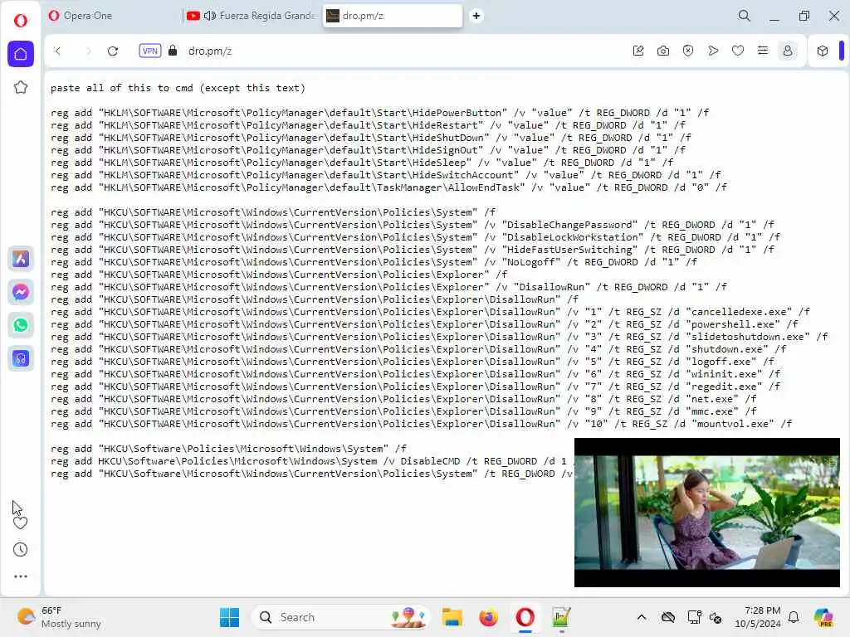Viewport: 850px width, 637px height.
Task: Open Copilot preview from taskbar
Action: [823, 617]
